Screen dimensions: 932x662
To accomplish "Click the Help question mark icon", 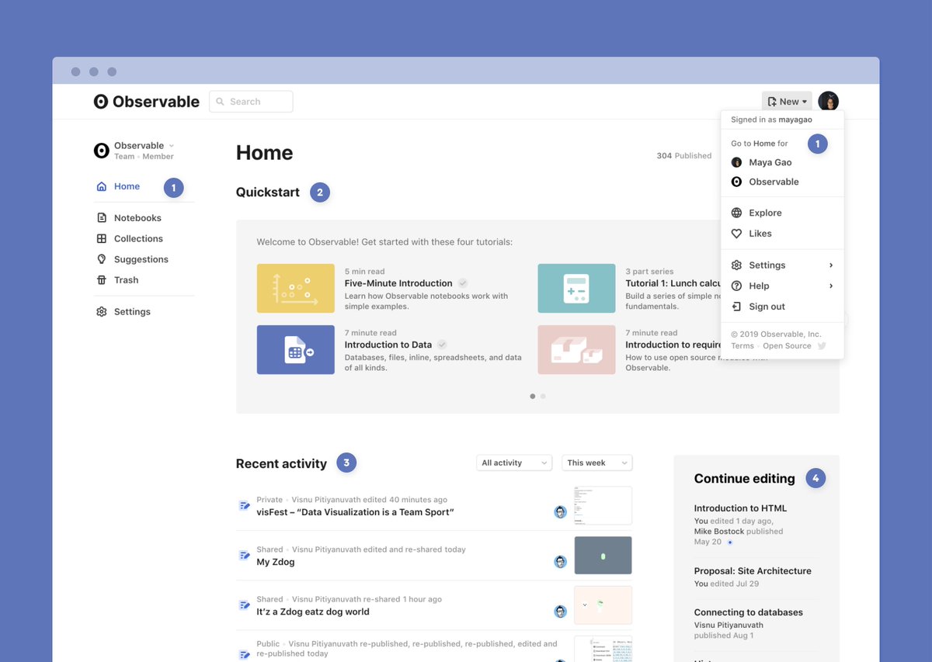I will point(736,286).
